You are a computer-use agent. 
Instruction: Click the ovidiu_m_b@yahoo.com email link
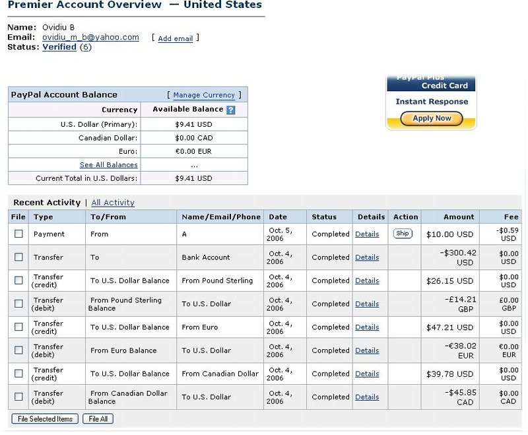[x=90, y=38]
